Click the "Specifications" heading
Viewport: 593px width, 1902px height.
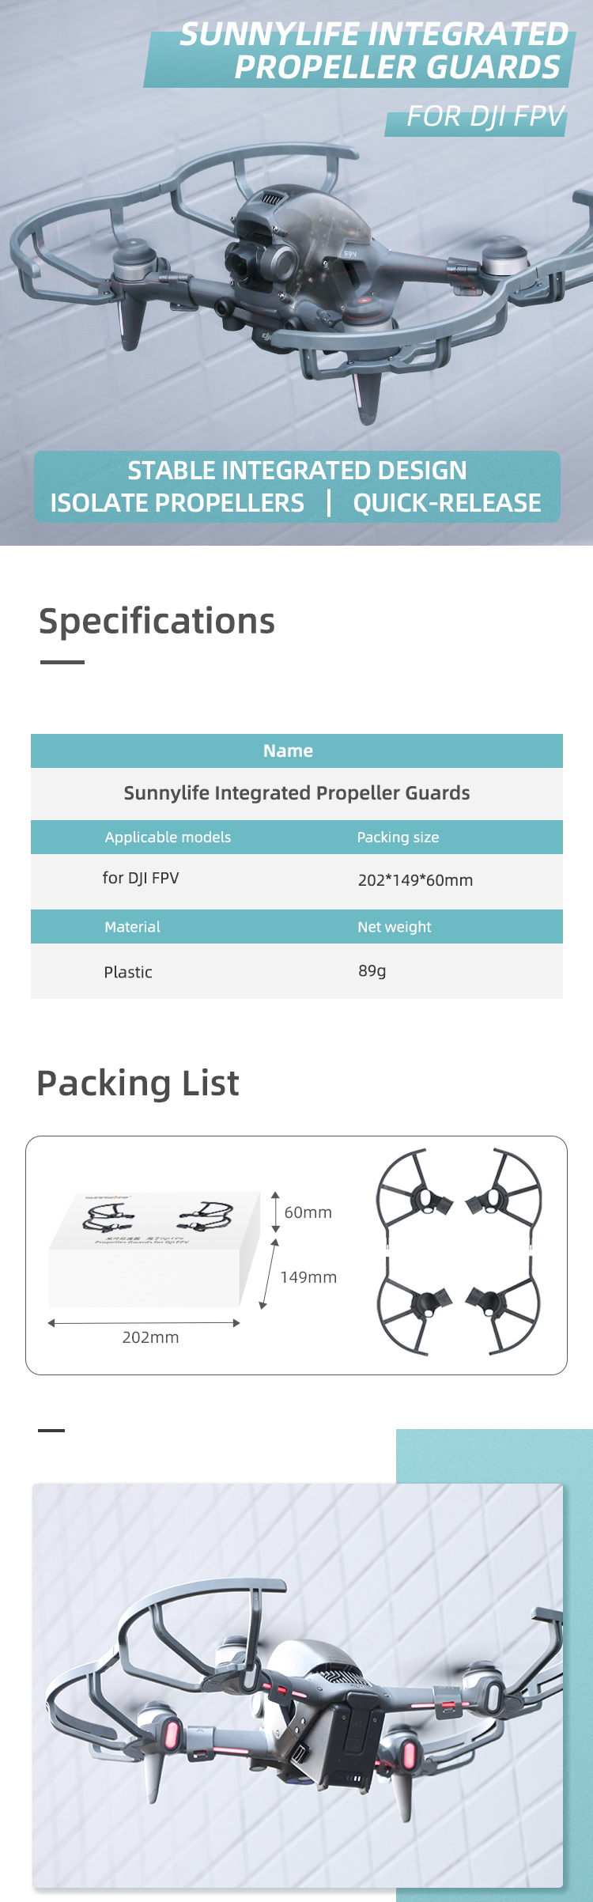[157, 621]
